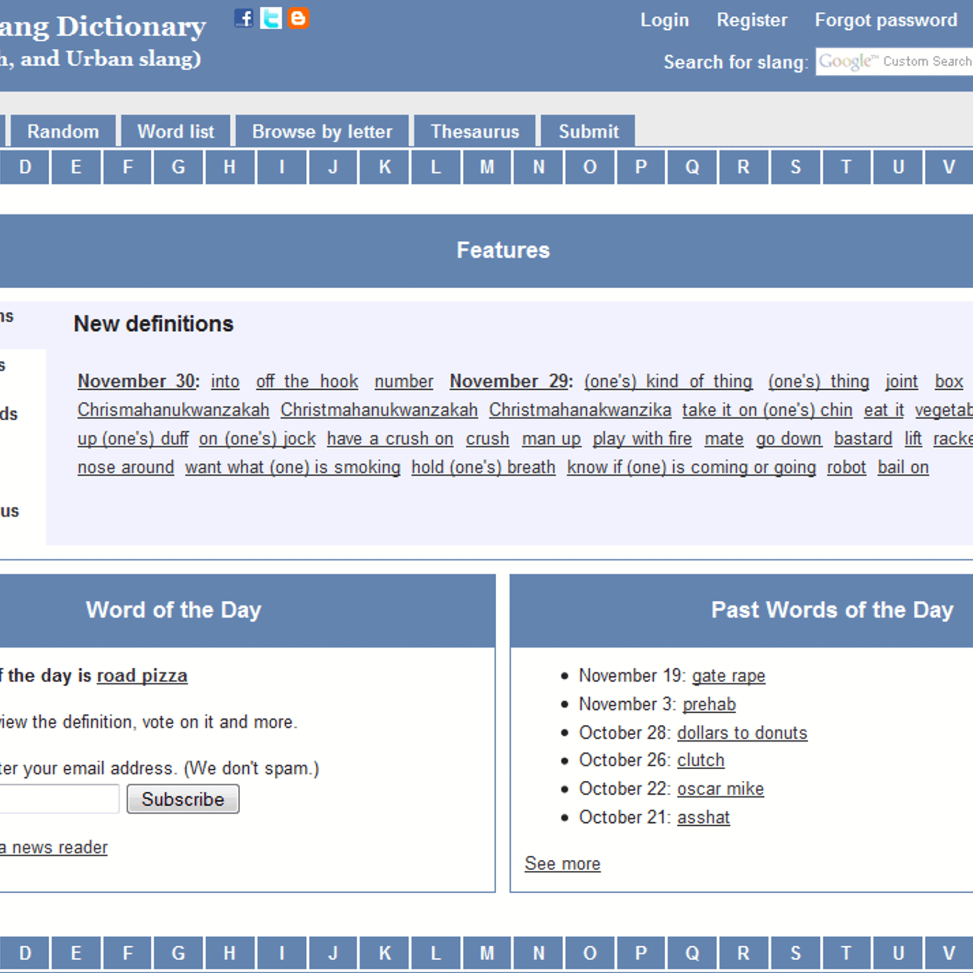Open word of the day 'road pizza'
Image resolution: width=973 pixels, height=973 pixels.
pos(142,676)
